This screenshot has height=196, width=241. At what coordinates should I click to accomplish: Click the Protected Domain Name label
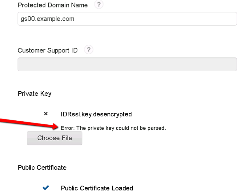53,5
